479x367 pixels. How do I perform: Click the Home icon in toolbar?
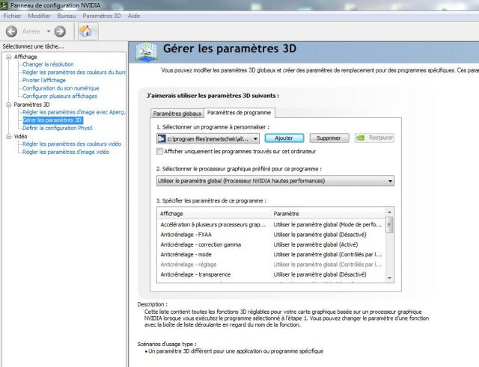[88, 31]
